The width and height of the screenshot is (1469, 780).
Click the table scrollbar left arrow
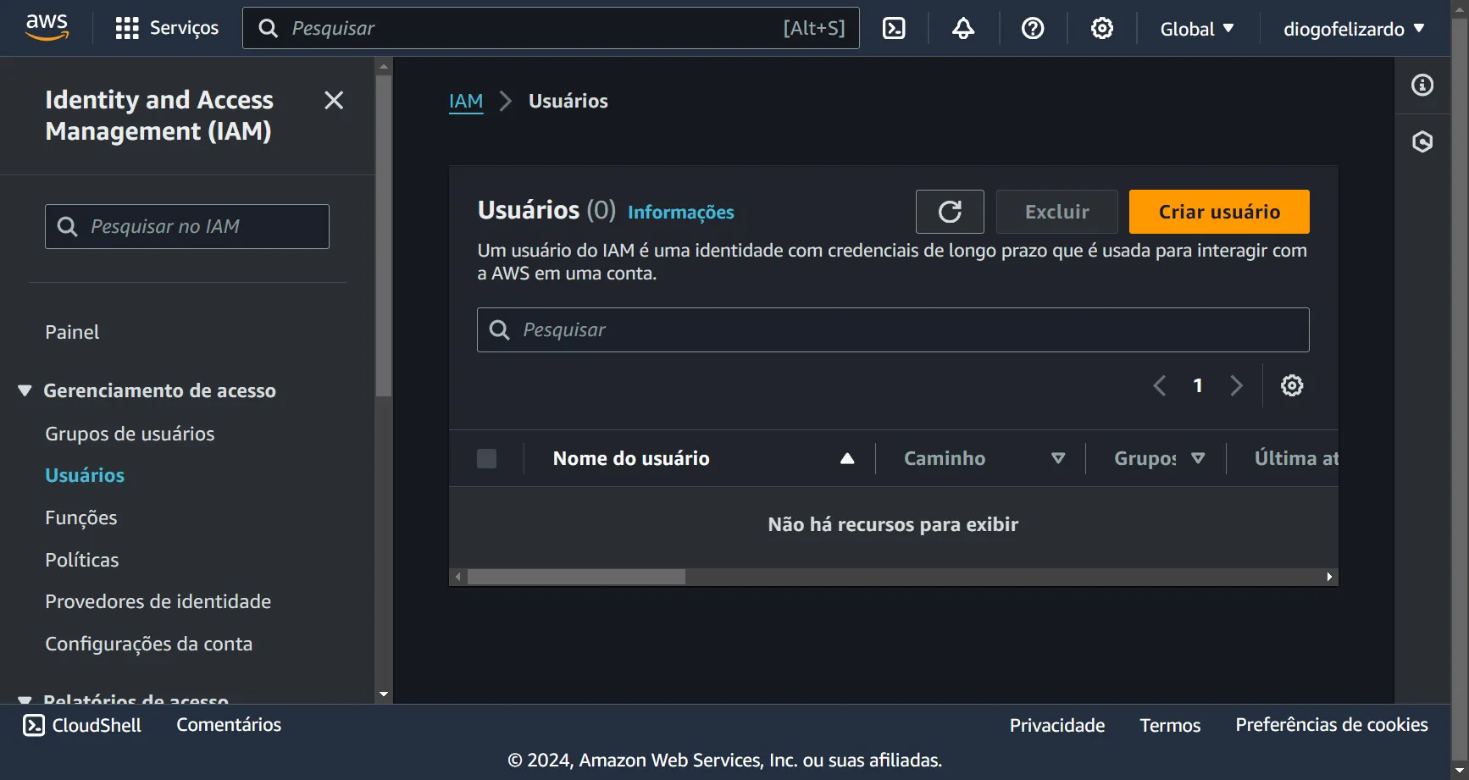pyautogui.click(x=458, y=577)
